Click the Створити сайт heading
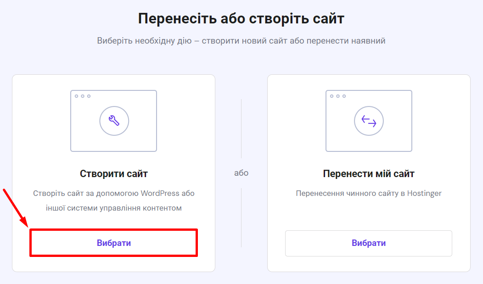483x284 pixels. pos(114,174)
